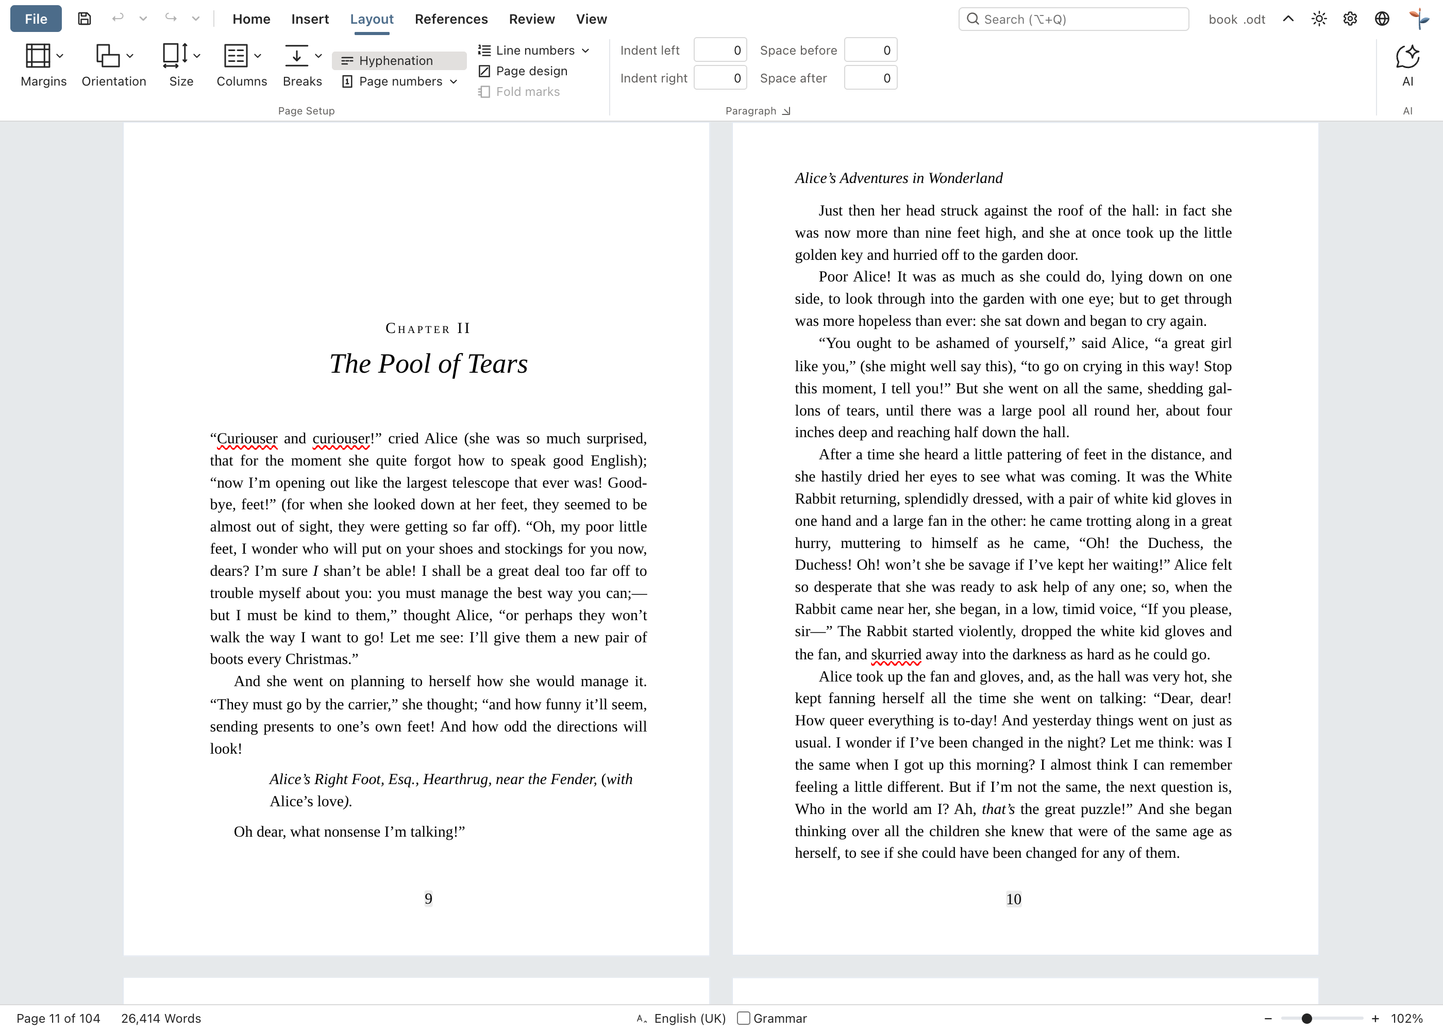Click the 26,414 Words count

161,1018
